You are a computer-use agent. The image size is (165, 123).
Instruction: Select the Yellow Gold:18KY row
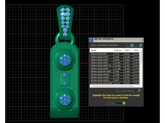[x=114, y=63]
